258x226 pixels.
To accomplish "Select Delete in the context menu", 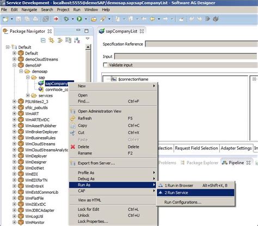I will pos(113,147).
